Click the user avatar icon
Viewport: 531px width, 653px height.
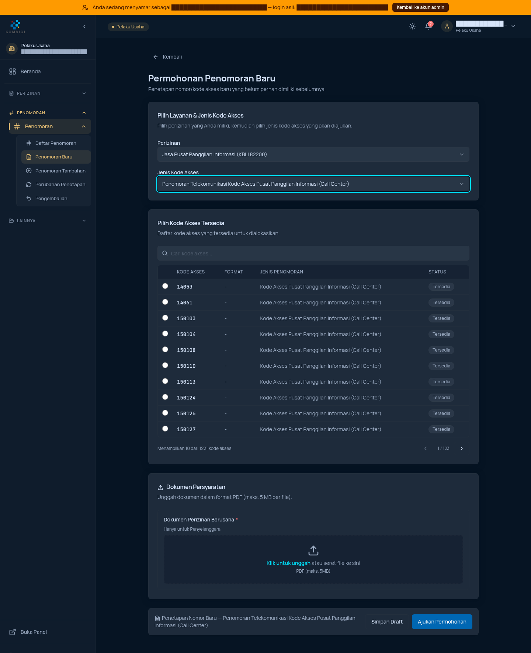pyautogui.click(x=447, y=26)
